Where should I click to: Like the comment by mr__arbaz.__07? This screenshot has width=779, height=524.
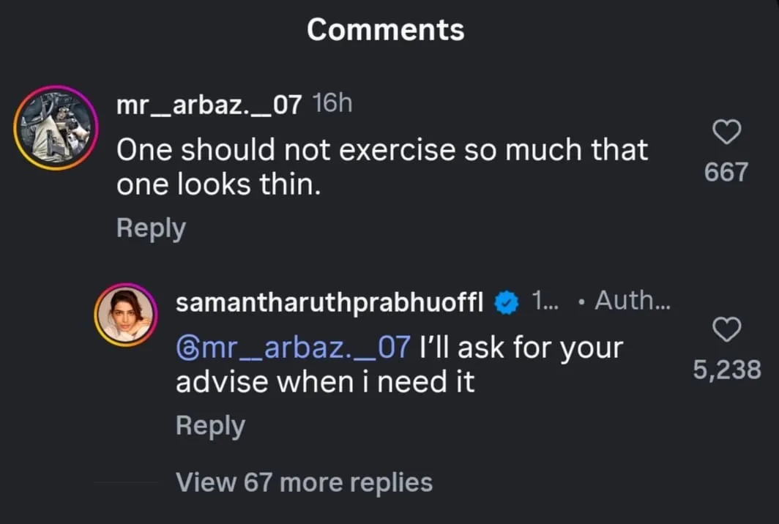(726, 133)
